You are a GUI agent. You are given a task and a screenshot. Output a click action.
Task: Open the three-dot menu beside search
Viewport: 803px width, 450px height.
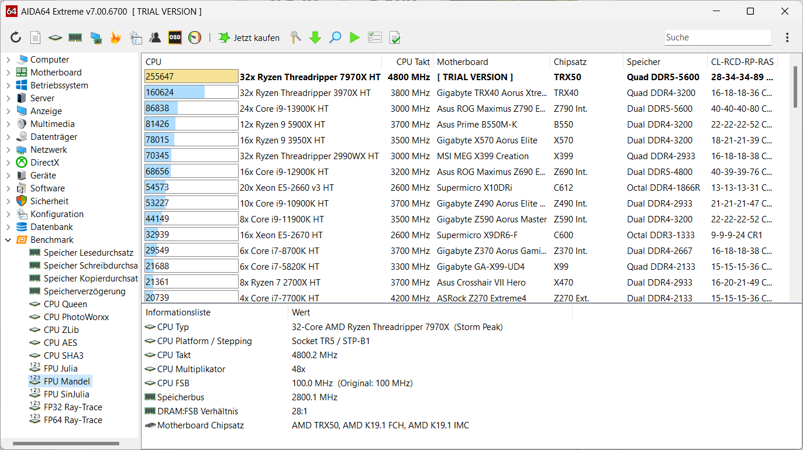point(787,37)
